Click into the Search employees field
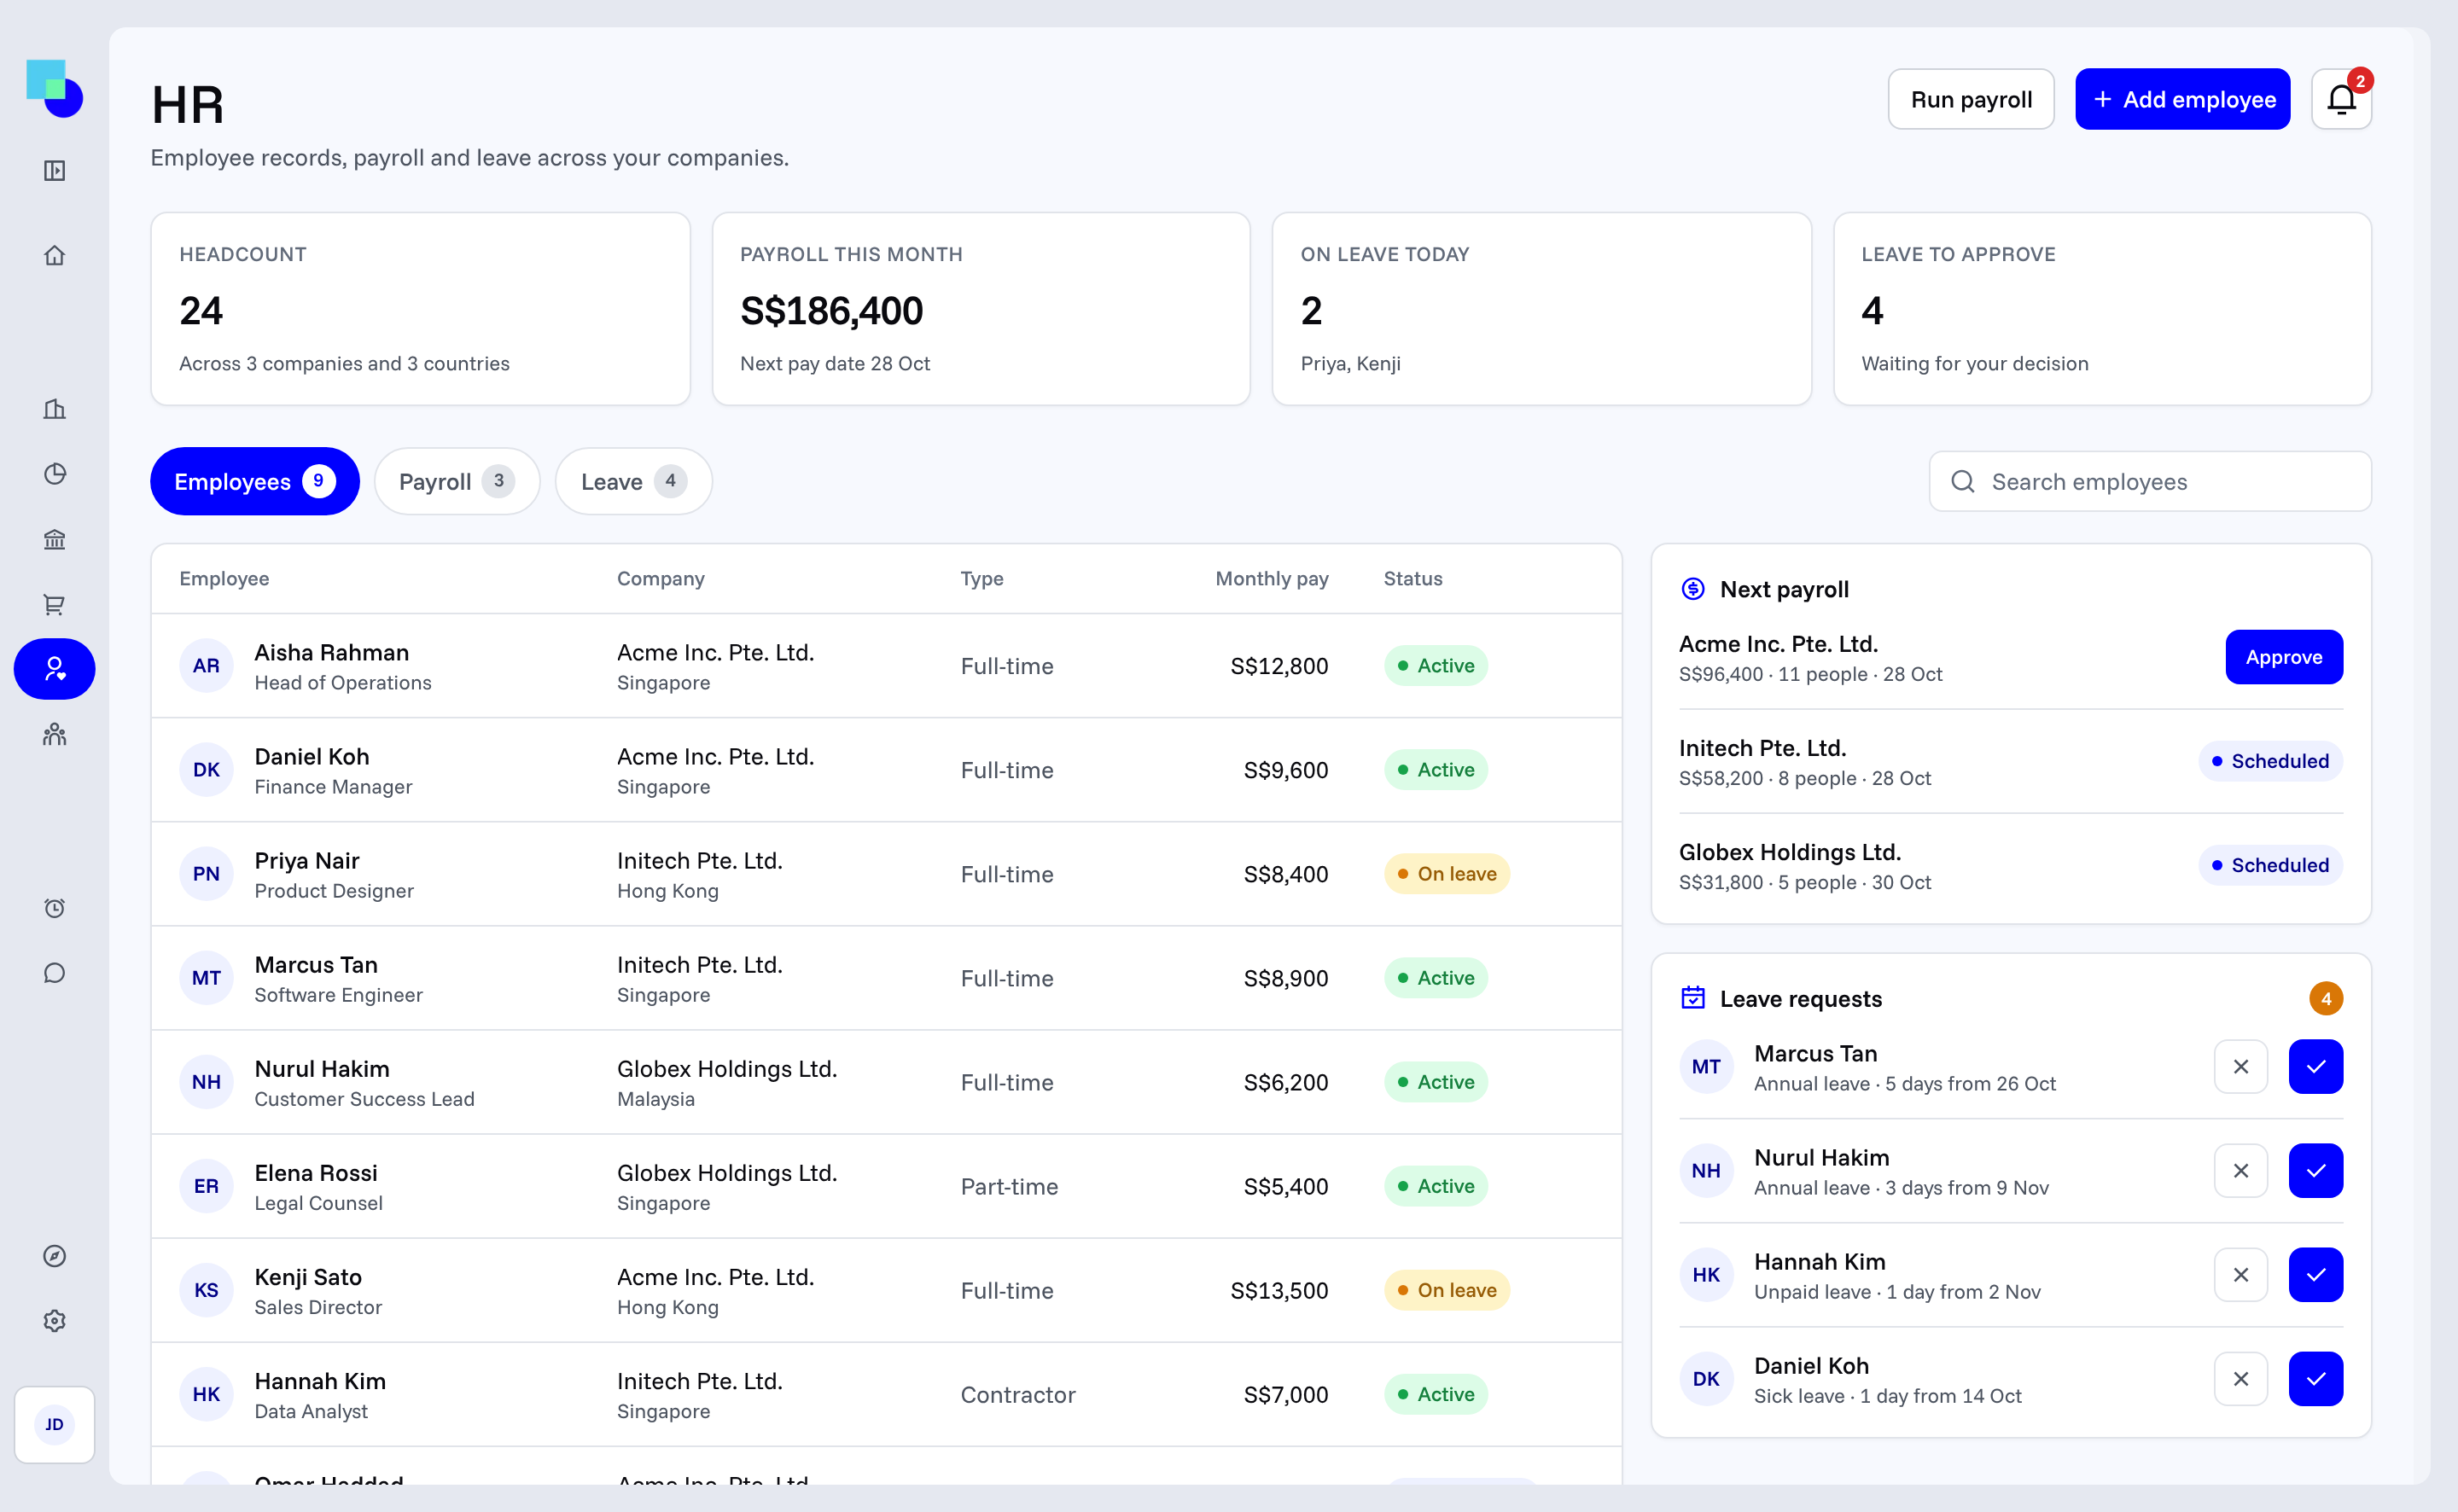Viewport: 2458px width, 1512px height. point(2150,482)
